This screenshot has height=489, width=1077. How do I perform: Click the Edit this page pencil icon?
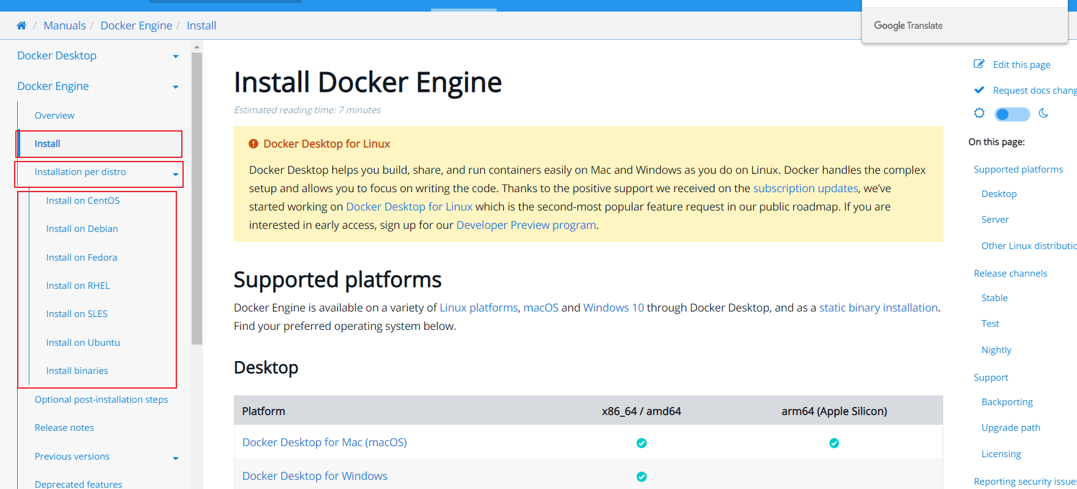(x=979, y=64)
